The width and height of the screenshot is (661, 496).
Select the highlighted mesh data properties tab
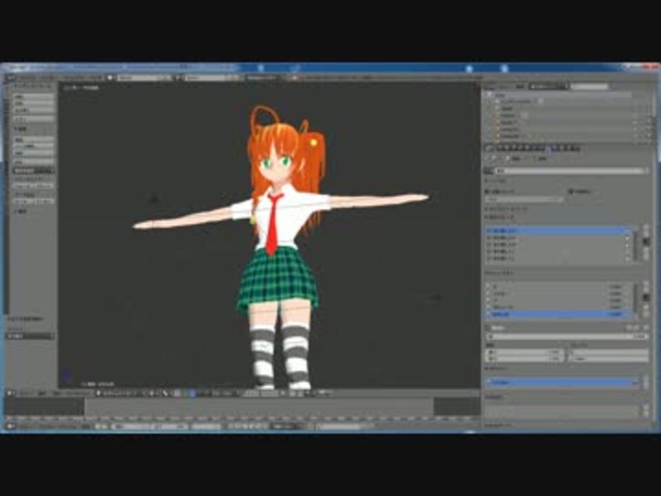coord(548,148)
